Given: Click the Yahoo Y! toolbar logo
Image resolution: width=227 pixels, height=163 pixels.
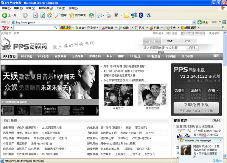Looking at the screenshot, I should [x=5, y=28].
